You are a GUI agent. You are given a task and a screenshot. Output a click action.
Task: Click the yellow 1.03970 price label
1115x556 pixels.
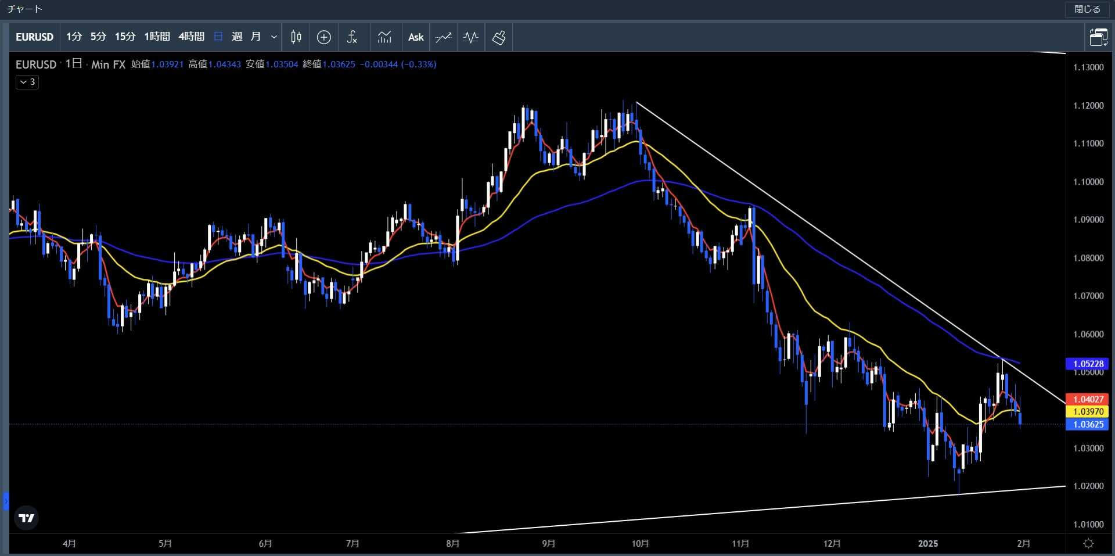[x=1087, y=411]
